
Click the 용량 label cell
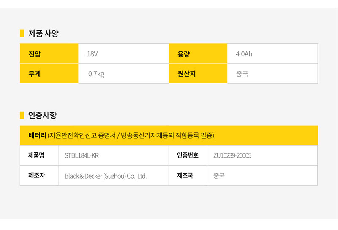[198, 54]
